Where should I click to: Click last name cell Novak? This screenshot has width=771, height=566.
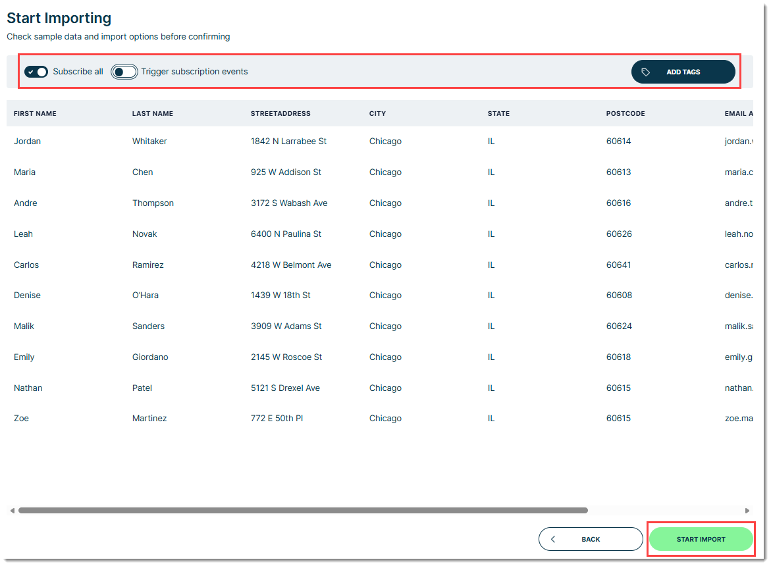145,234
